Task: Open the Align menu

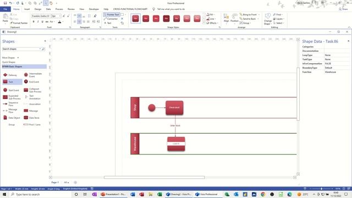Action: 226,18
